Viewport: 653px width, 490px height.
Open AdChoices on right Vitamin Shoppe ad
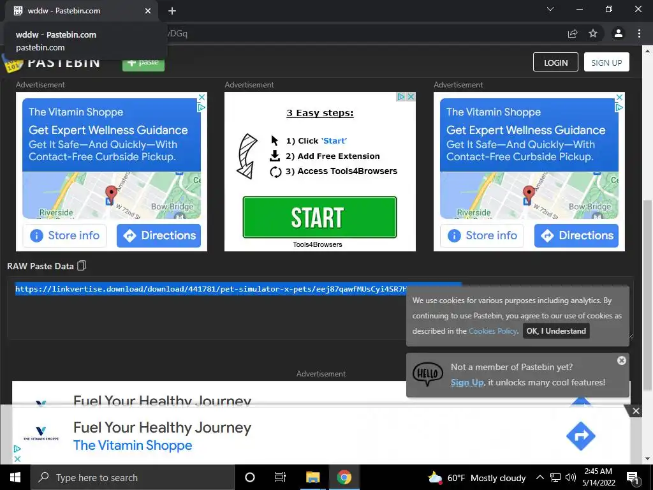click(x=619, y=107)
